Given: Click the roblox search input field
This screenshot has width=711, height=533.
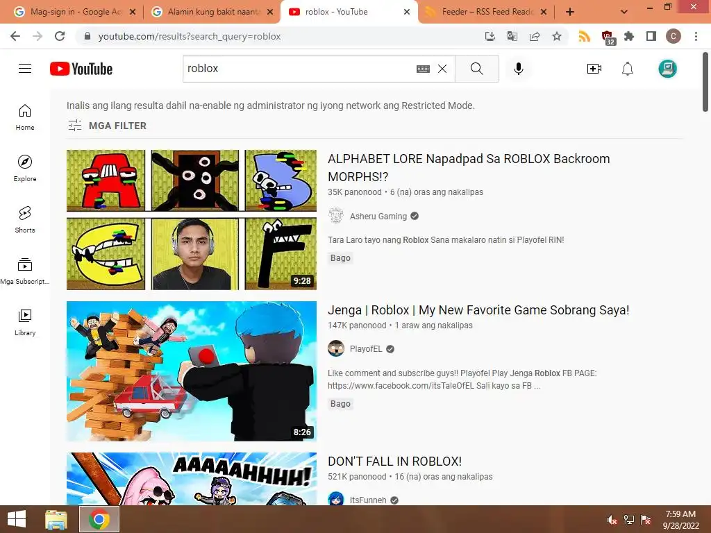Looking at the screenshot, I should coord(299,69).
